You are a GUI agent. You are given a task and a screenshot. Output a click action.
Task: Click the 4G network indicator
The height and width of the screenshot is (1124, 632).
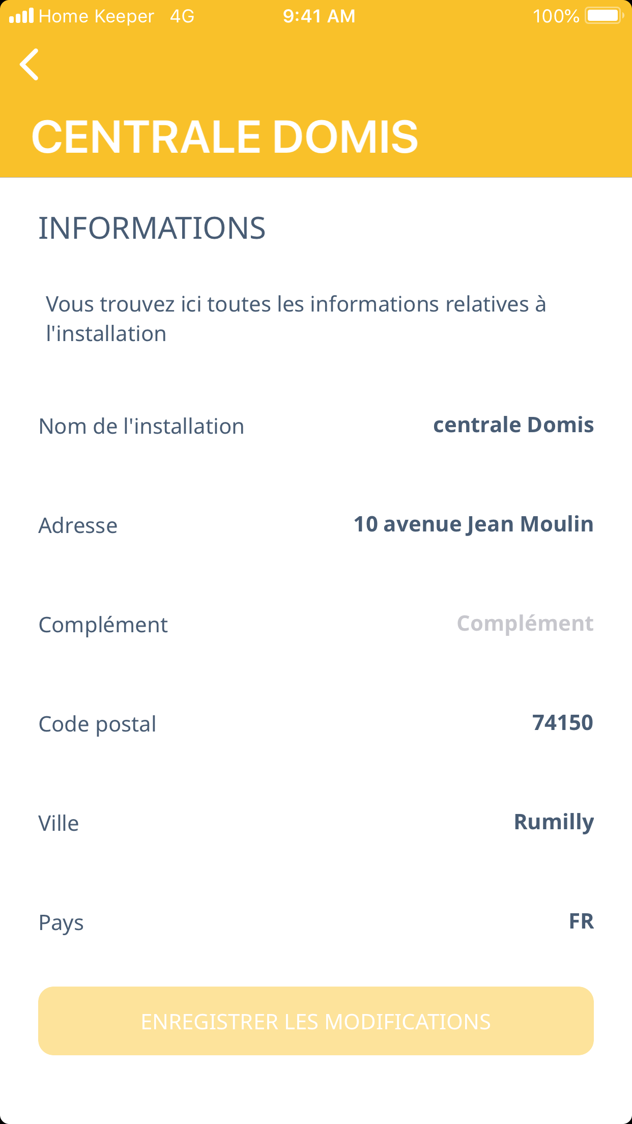click(x=182, y=16)
